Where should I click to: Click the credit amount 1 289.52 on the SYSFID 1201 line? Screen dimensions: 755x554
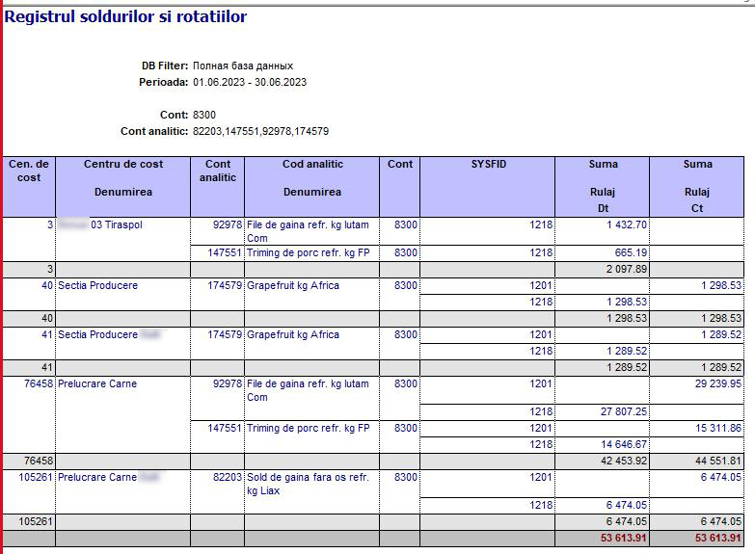coord(721,334)
